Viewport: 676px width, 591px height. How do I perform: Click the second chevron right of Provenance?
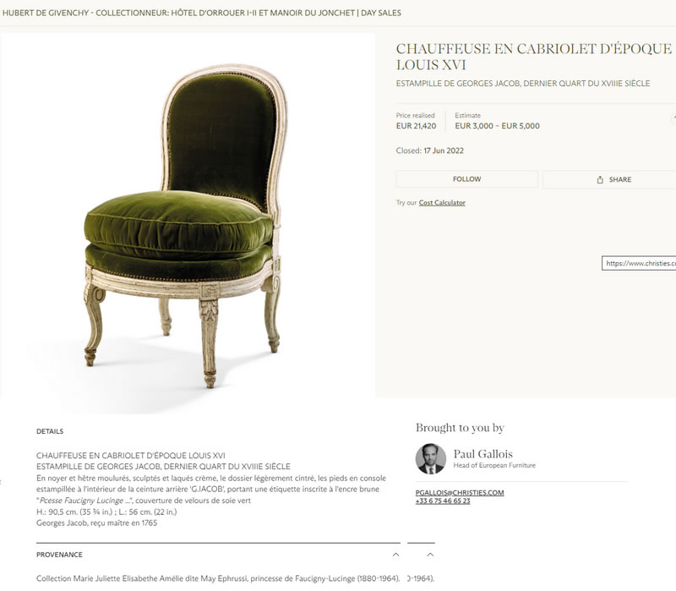pyautogui.click(x=430, y=555)
